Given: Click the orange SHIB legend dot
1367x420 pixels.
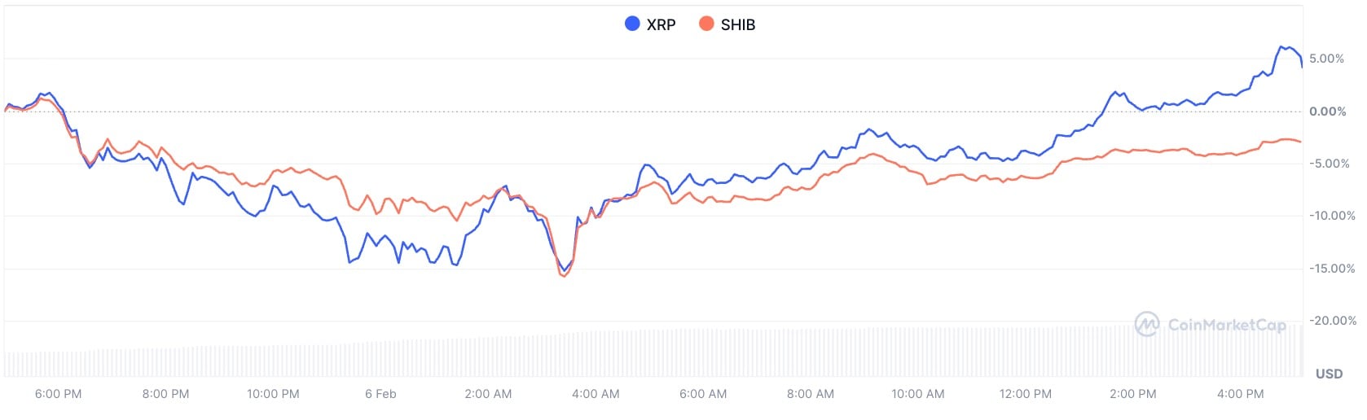Looking at the screenshot, I should click(706, 24).
